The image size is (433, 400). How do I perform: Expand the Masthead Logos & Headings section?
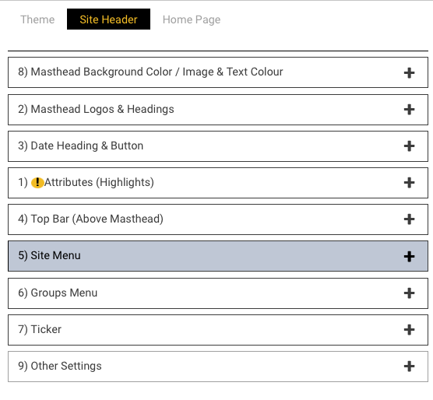click(218, 110)
